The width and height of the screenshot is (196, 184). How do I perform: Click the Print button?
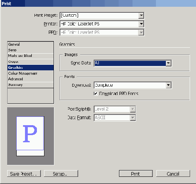point(136,174)
